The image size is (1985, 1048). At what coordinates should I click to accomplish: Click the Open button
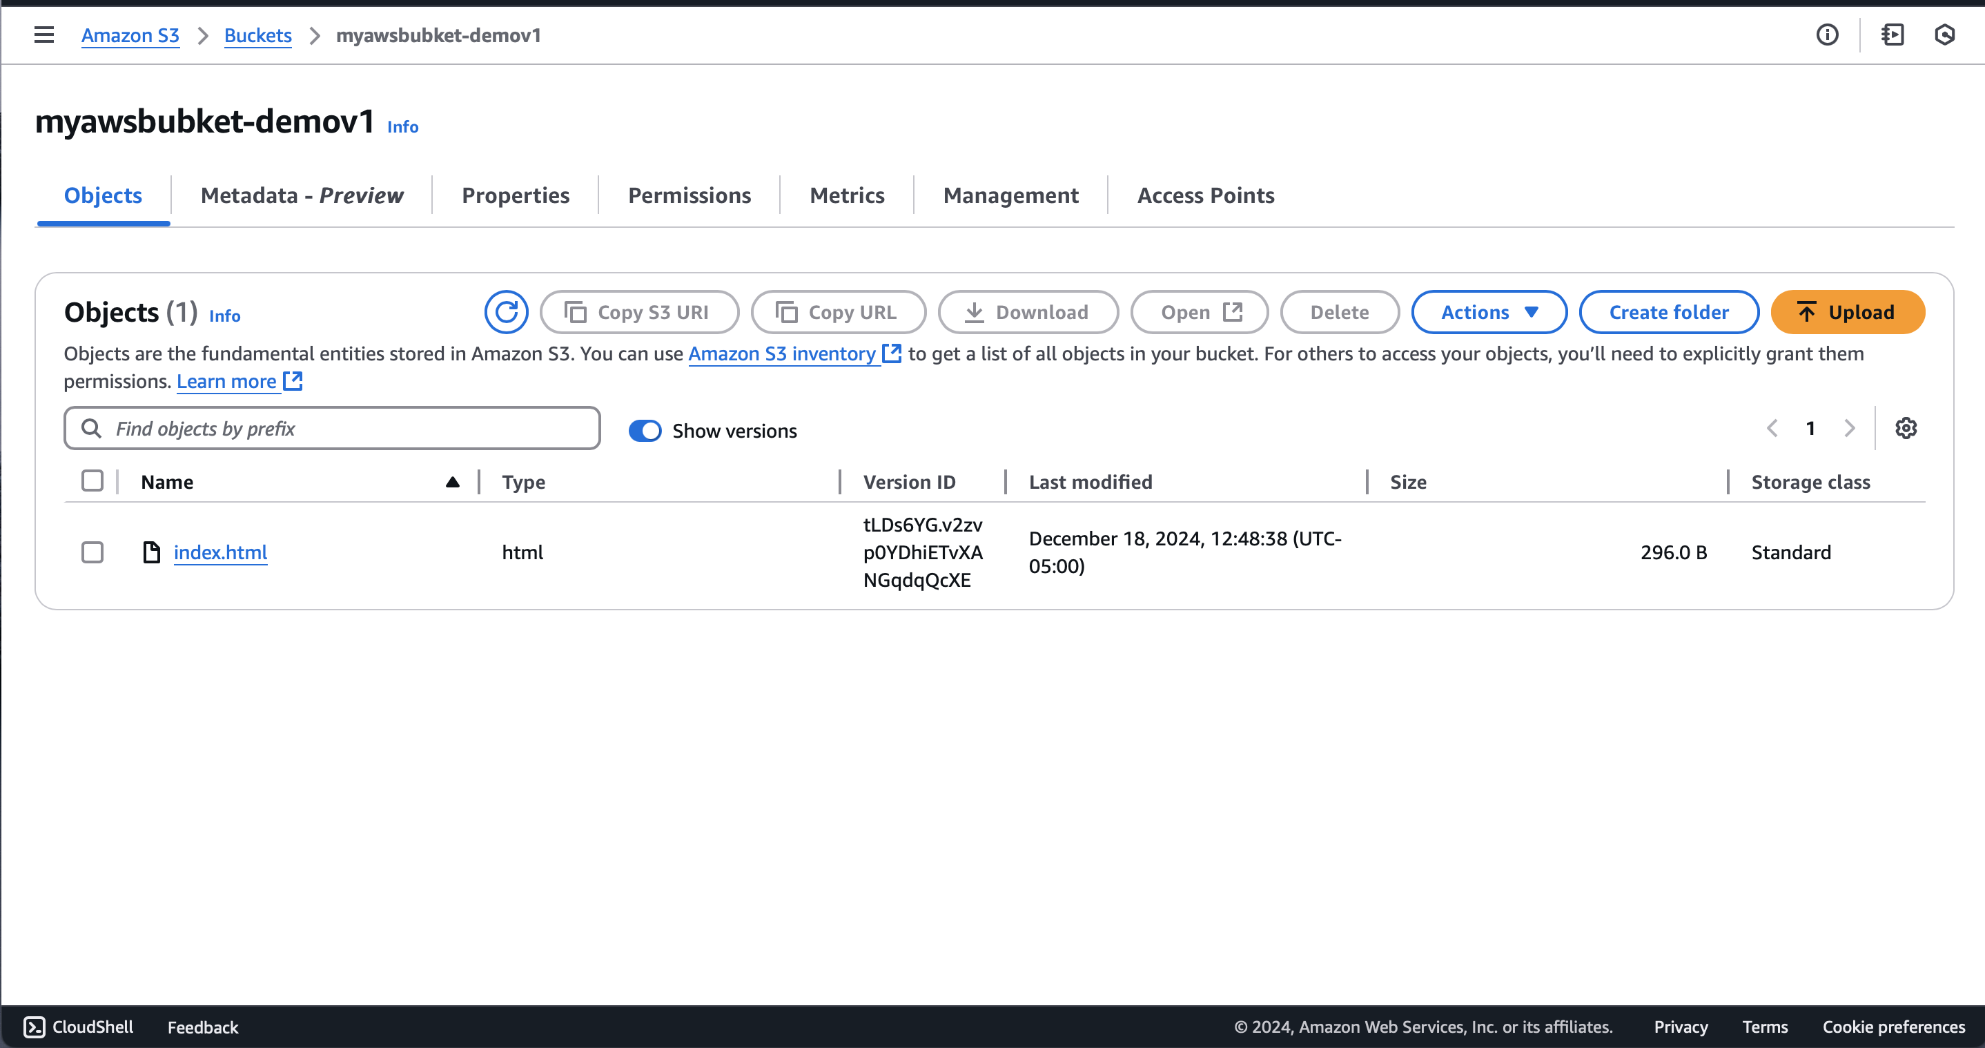[1199, 312]
